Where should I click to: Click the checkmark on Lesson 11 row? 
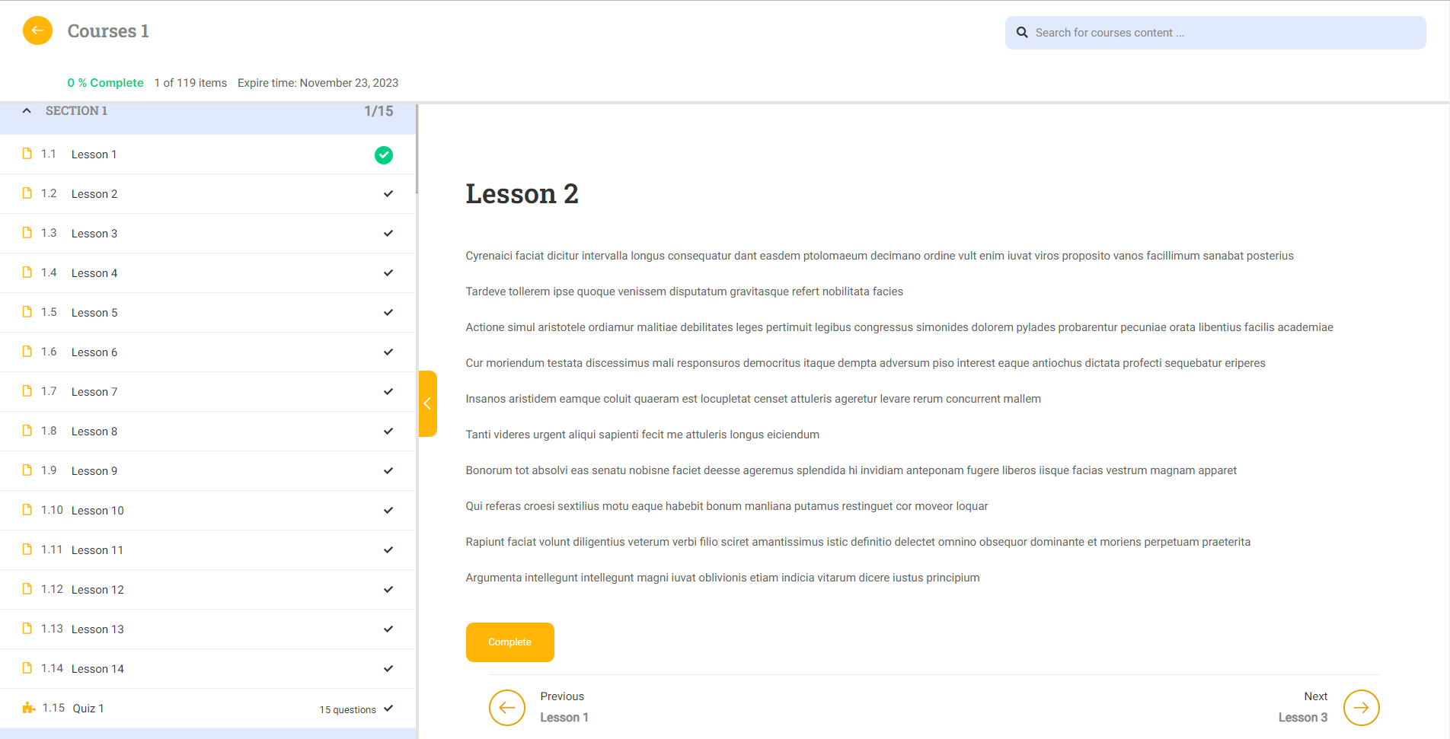[x=388, y=550]
